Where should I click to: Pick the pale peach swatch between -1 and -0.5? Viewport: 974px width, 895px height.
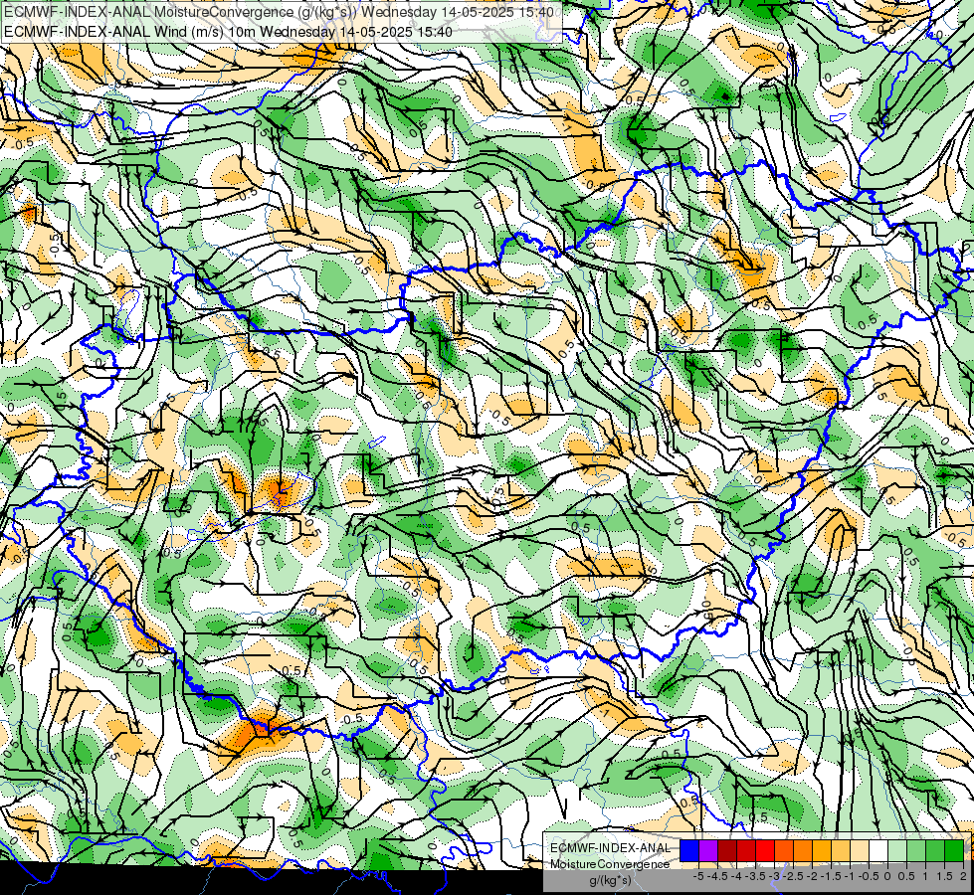(860, 850)
